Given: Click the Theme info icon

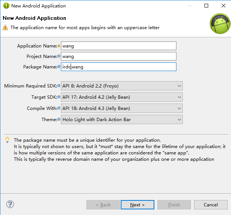Looking at the screenshot, I should pyautogui.click(x=59, y=119).
